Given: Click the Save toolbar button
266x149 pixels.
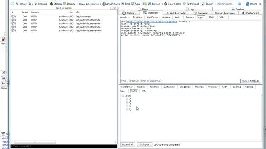Looking at the screenshot, I should (136, 4).
